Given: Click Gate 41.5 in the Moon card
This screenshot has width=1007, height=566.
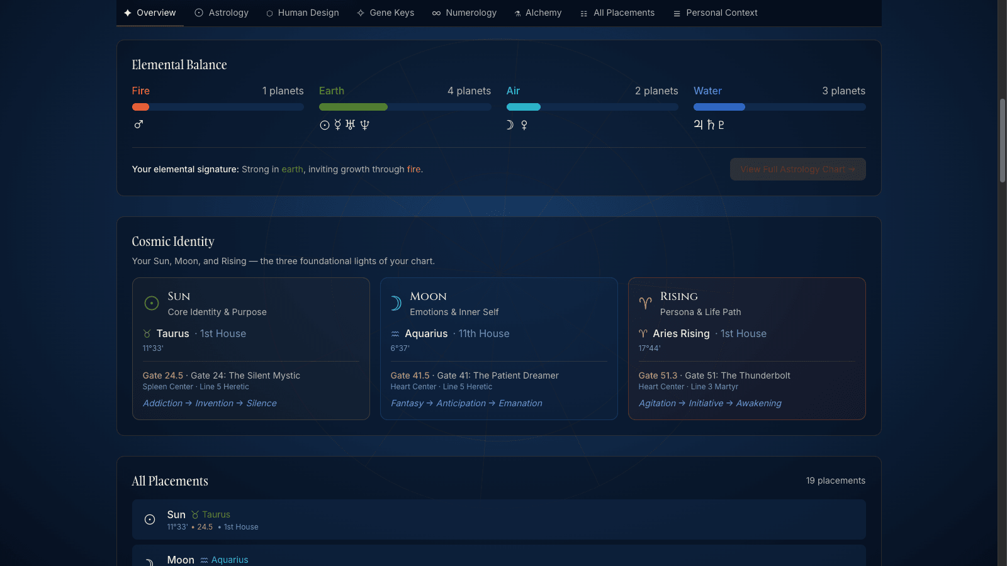Looking at the screenshot, I should [x=410, y=375].
